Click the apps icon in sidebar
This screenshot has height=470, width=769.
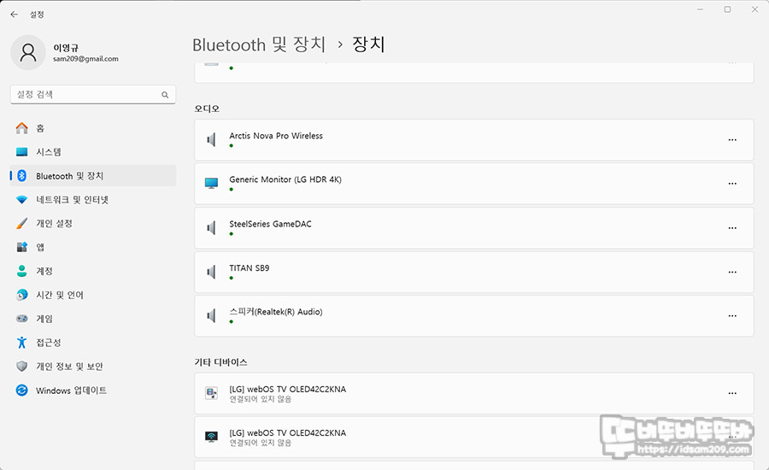coord(21,247)
